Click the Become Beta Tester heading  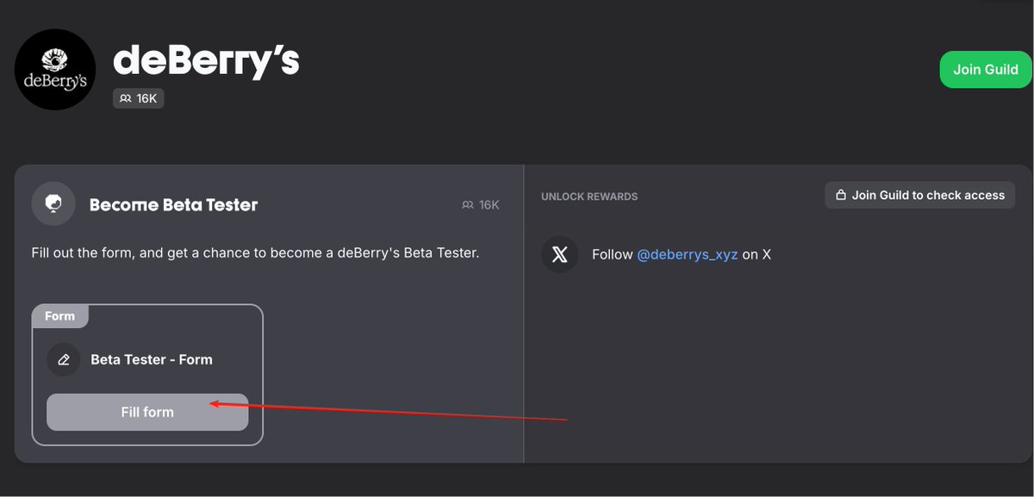tap(174, 205)
